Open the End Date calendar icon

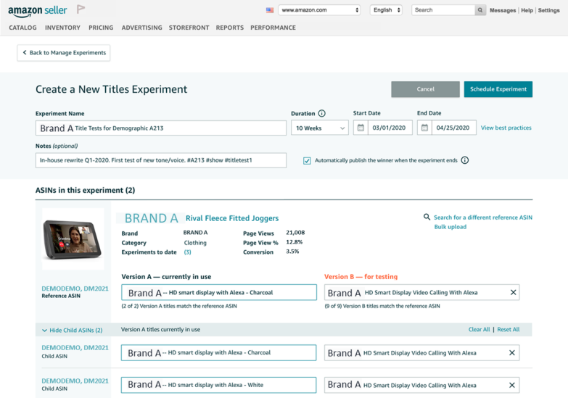(x=424, y=128)
